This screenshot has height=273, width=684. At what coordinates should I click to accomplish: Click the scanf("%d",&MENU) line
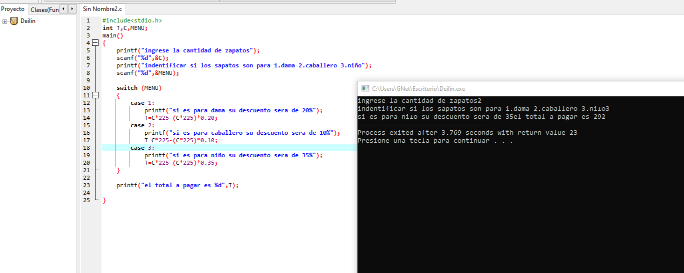click(148, 73)
